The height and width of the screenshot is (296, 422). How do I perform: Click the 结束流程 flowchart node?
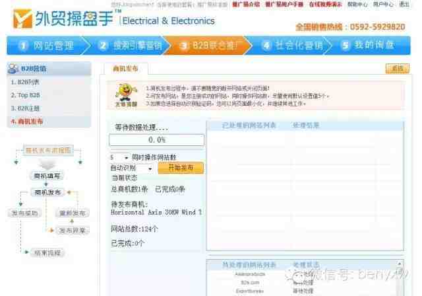click(x=47, y=253)
